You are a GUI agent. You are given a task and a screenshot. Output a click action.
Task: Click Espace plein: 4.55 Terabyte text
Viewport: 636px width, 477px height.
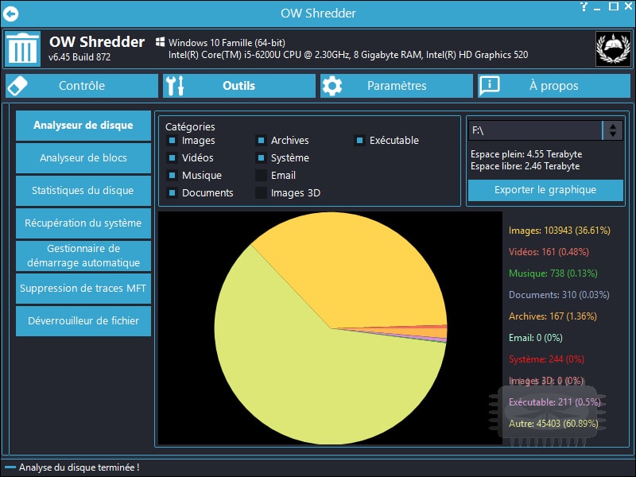[x=526, y=154]
